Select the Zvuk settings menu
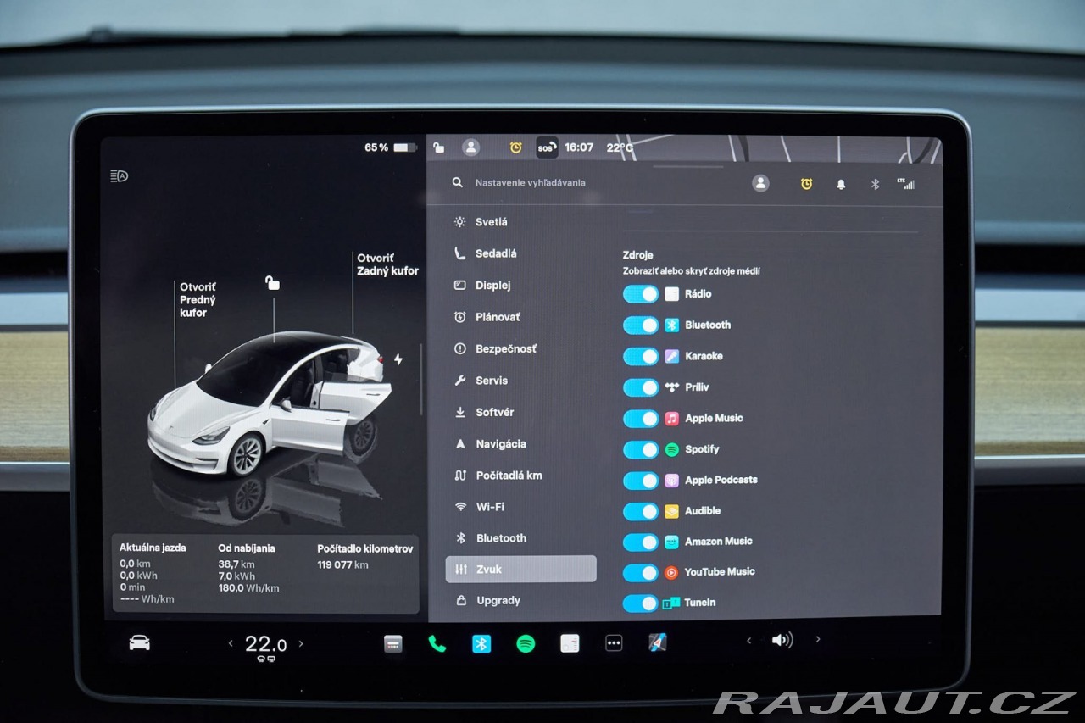1085x723 pixels. point(521,570)
